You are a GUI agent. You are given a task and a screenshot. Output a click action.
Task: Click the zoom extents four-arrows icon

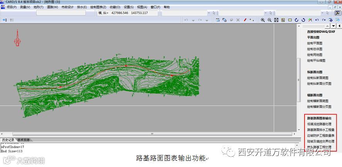pyautogui.click(x=276, y=20)
